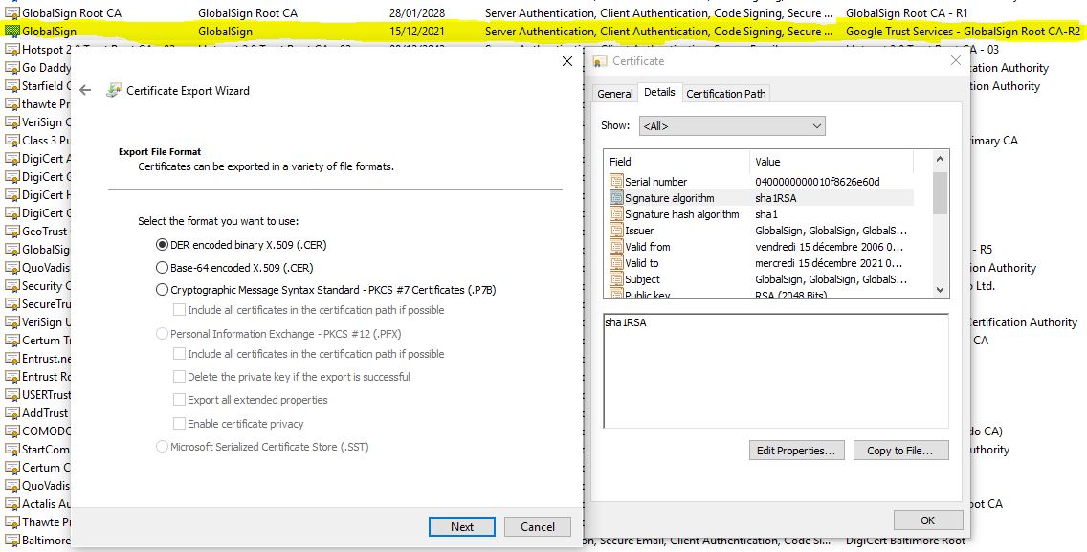Click Cancel in the export wizard
Screen dimensions: 1087x552
click(x=538, y=527)
